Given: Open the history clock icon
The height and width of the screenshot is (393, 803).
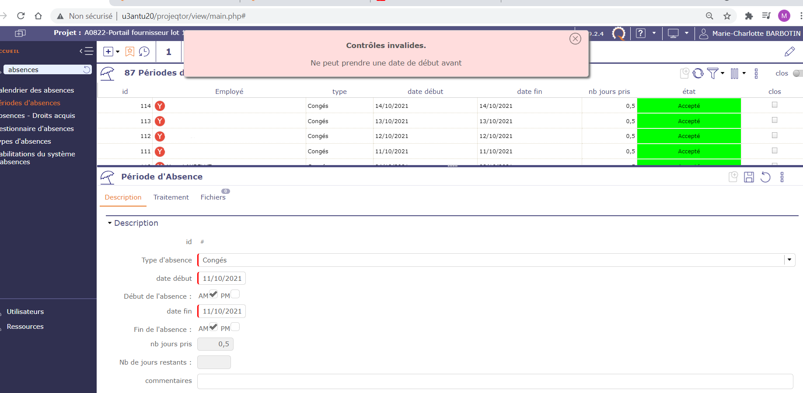Looking at the screenshot, I should pos(144,52).
